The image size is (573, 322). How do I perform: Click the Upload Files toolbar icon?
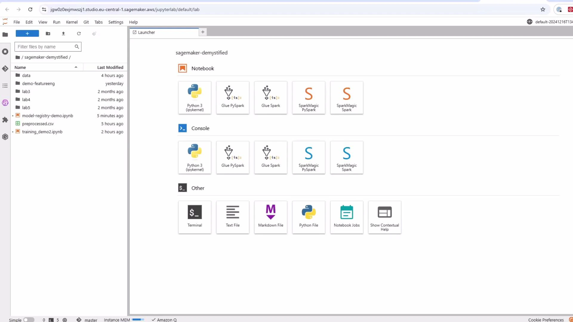[x=63, y=33]
